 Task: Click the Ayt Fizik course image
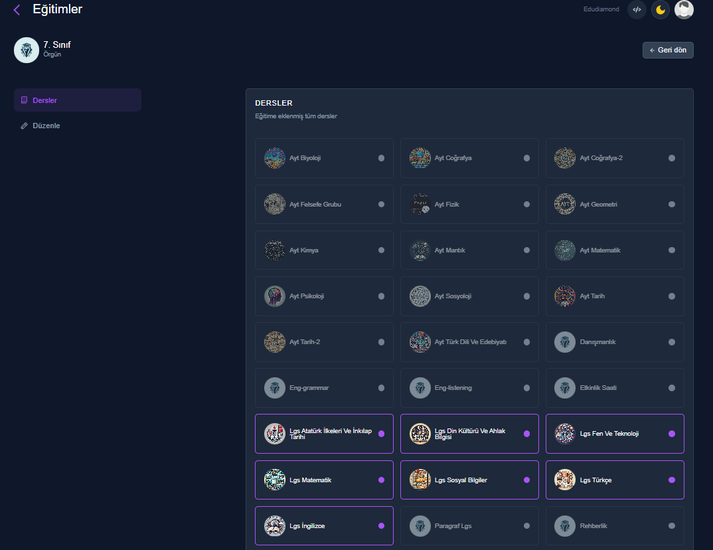pos(420,205)
